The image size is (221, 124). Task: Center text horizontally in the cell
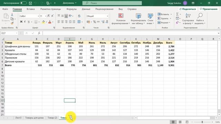click(63, 22)
